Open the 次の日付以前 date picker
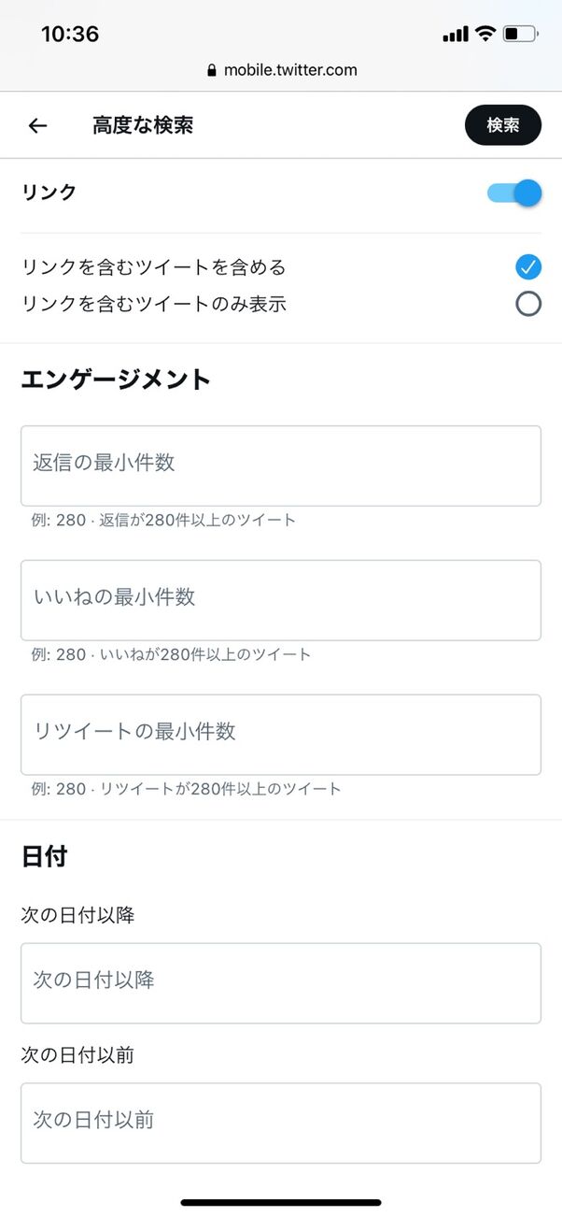562x1217 pixels. [281, 1123]
